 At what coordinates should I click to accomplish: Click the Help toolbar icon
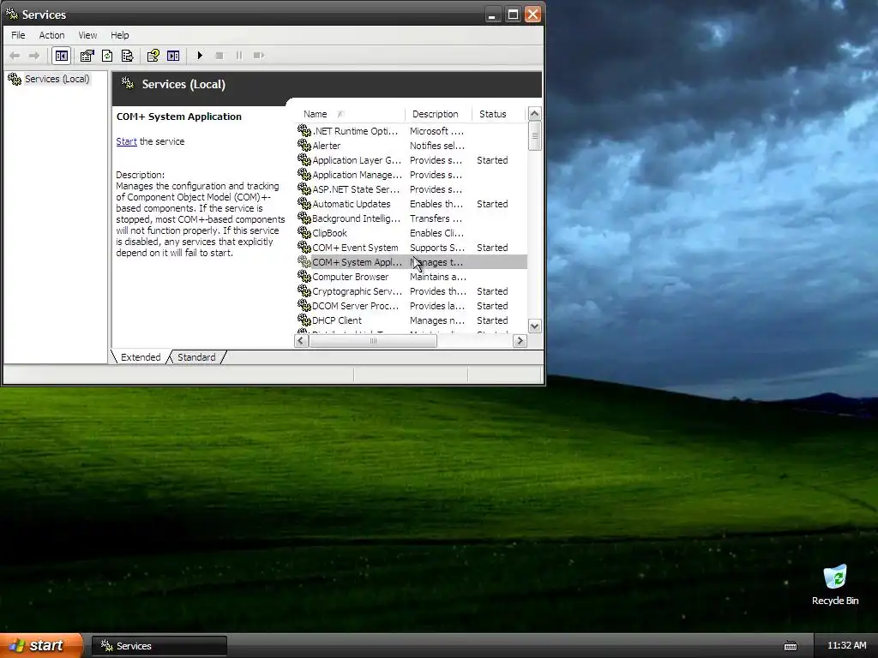(153, 56)
